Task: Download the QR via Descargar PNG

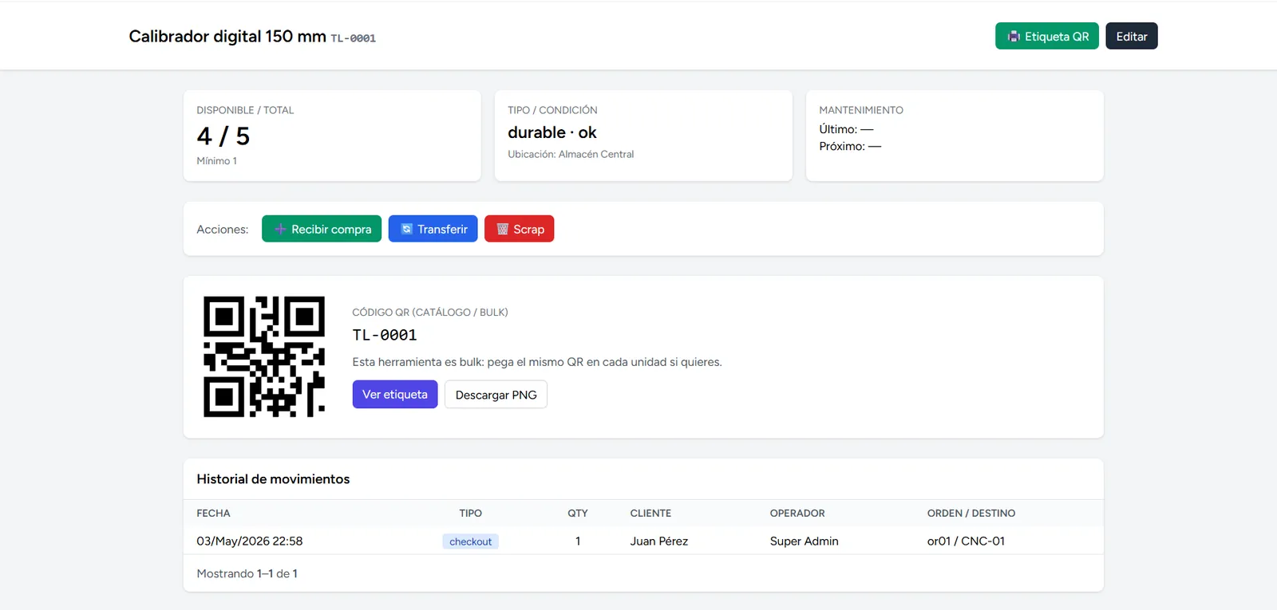Action: [496, 395]
